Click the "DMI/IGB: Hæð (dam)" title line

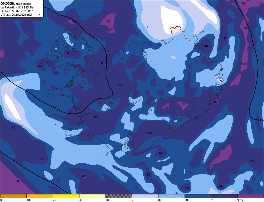point(16,3)
